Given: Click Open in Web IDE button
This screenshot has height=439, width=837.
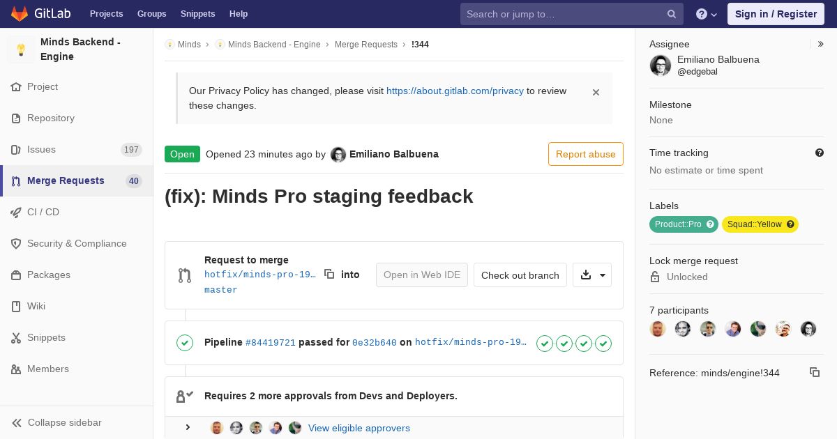Looking at the screenshot, I should (x=422, y=275).
